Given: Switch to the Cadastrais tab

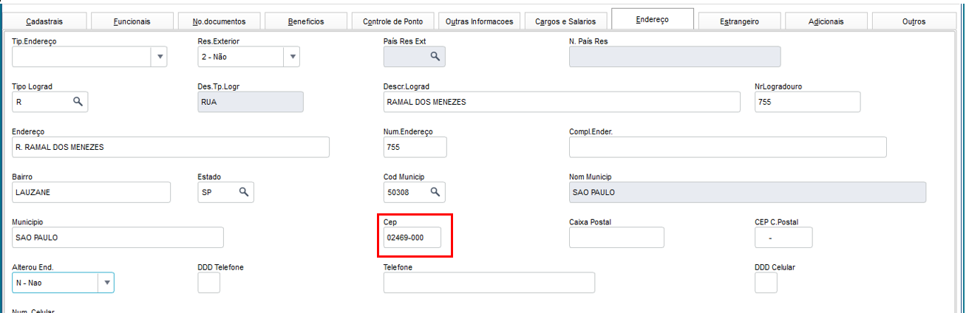Looking at the screenshot, I should tap(44, 21).
